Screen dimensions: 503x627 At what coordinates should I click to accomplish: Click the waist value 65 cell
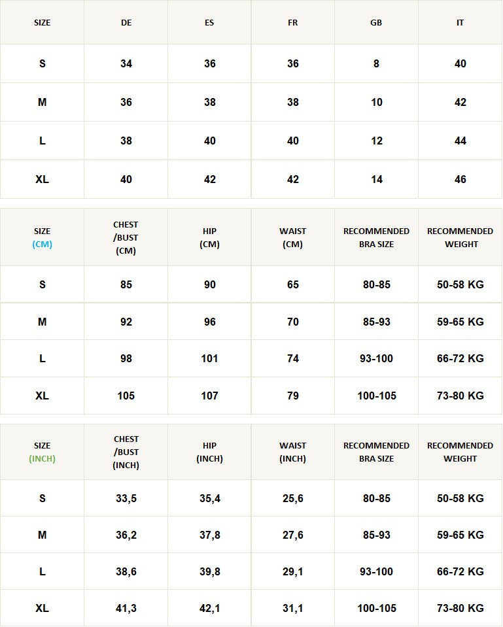coord(292,285)
